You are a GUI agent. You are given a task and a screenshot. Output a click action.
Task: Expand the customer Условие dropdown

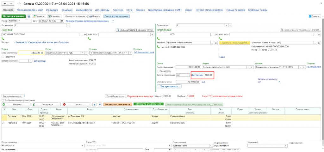pos(127,53)
